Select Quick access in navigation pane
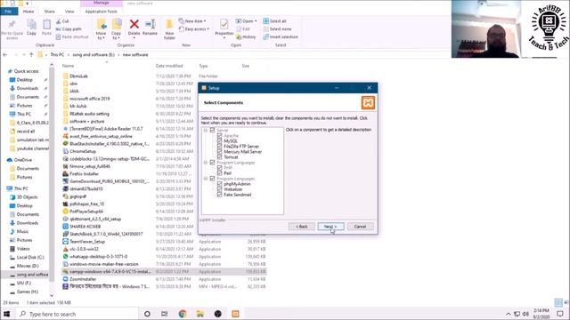 [26, 71]
